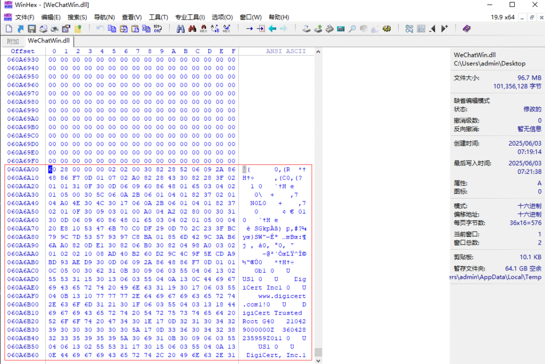Click the 十六进制 value beside 模式
The width and height of the screenshot is (545, 364).
(530, 206)
